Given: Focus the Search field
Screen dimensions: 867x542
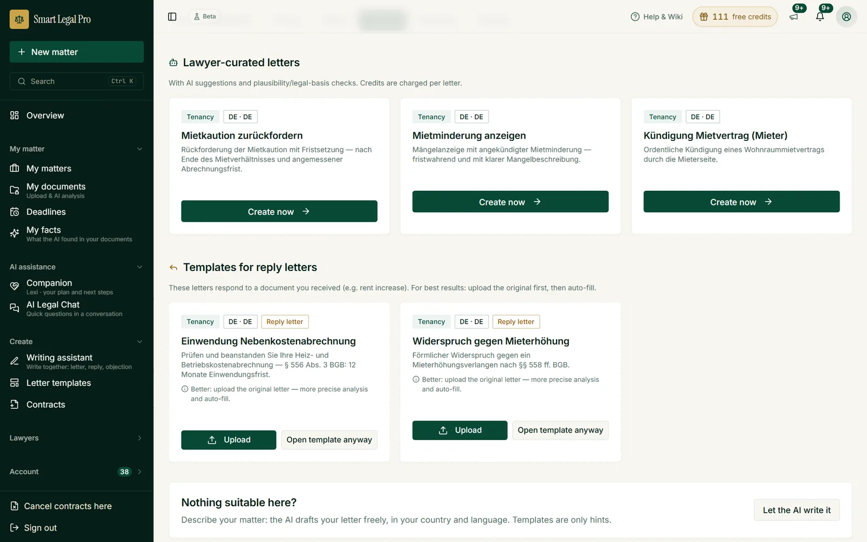Looking at the screenshot, I should 76,81.
